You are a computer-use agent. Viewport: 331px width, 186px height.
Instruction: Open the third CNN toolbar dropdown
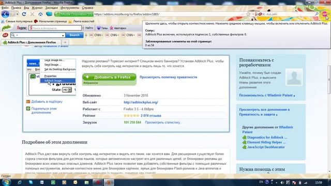[x=128, y=35]
